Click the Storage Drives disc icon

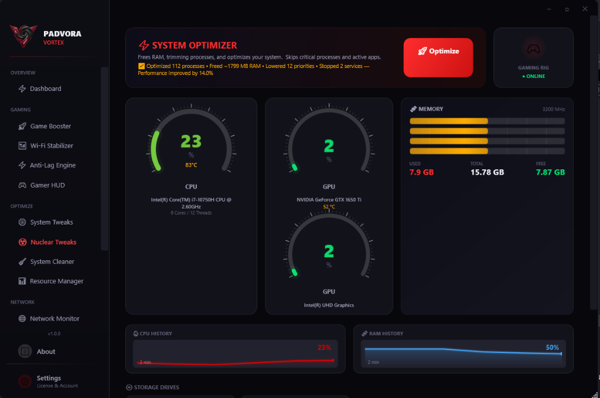[129, 387]
